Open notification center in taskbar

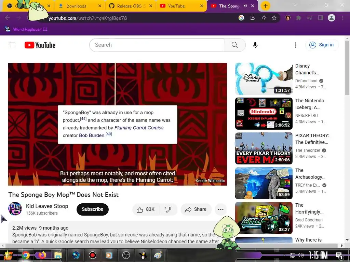click(339, 255)
